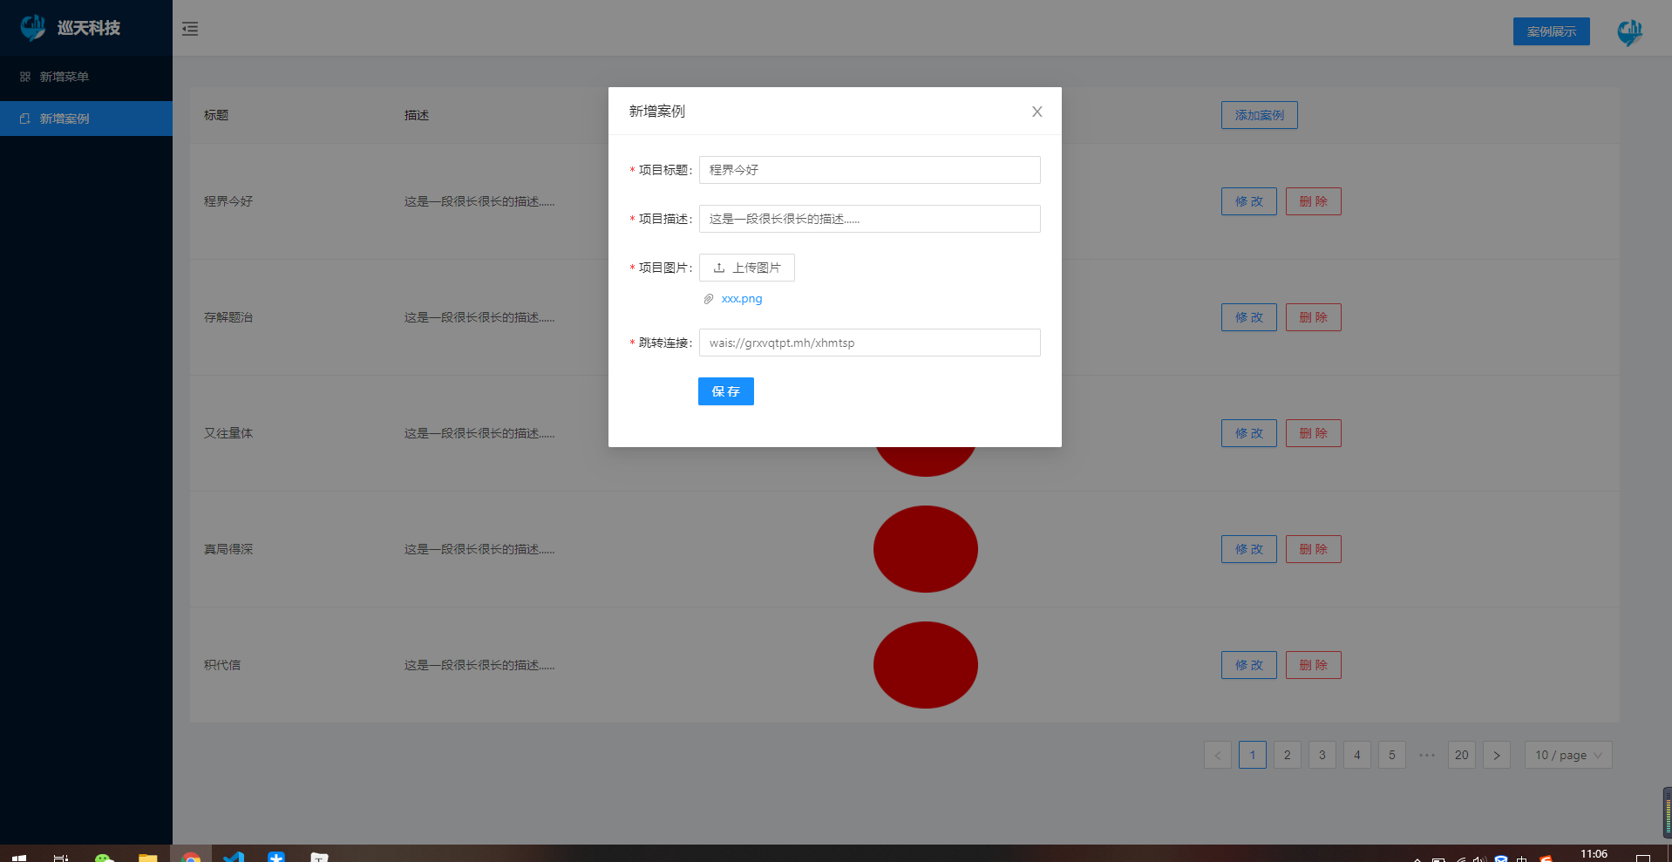The width and height of the screenshot is (1672, 862).
Task: Click 修改 for row 程界今好
Action: [x=1248, y=201]
